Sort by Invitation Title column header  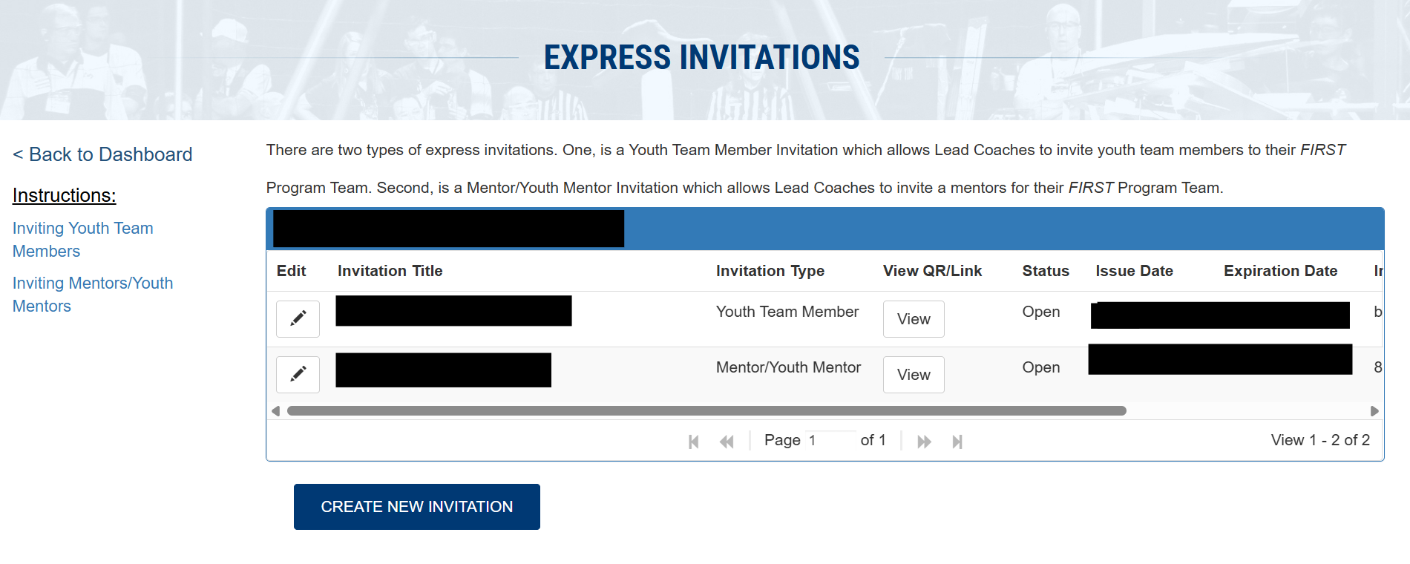[x=390, y=271]
